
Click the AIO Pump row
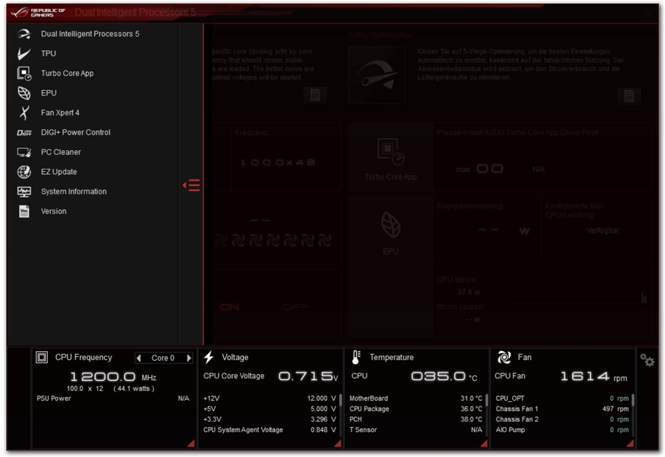click(x=562, y=430)
